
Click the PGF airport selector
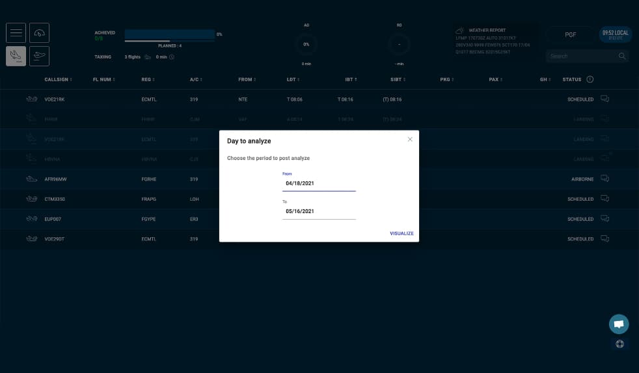point(570,35)
